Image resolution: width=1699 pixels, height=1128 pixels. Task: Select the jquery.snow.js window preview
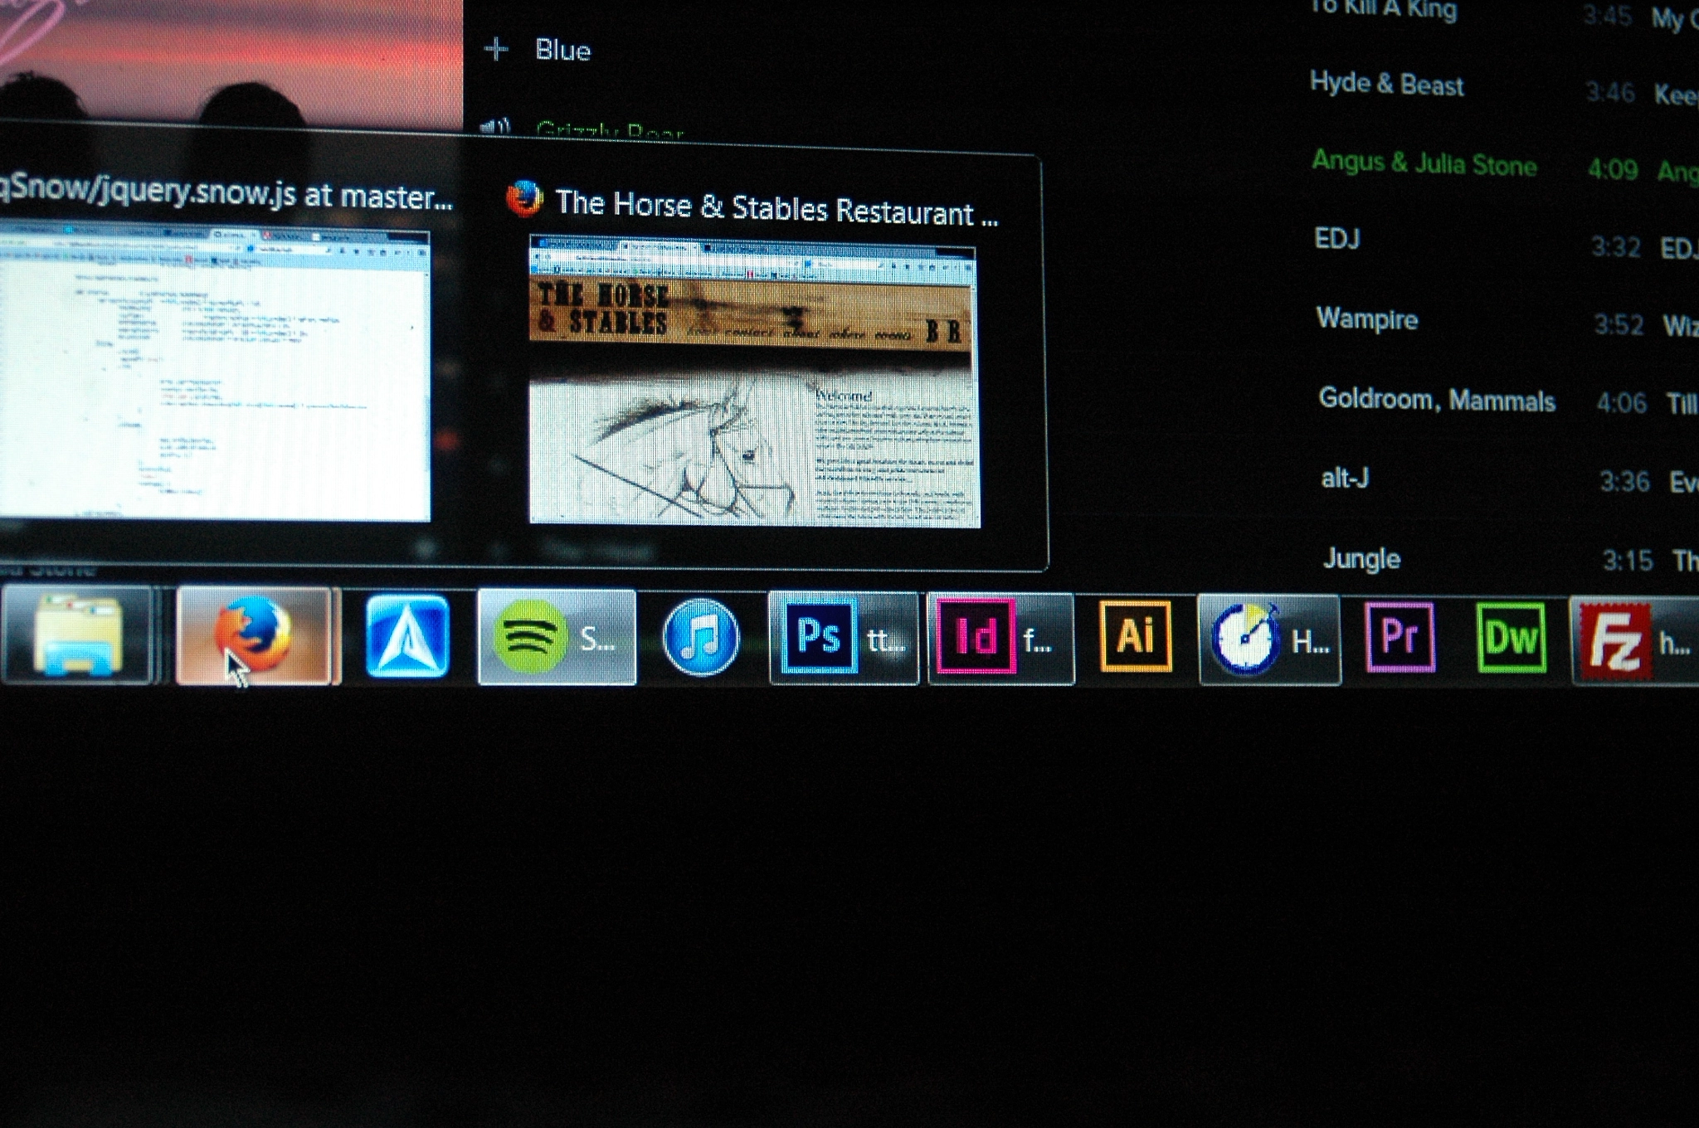coord(214,375)
